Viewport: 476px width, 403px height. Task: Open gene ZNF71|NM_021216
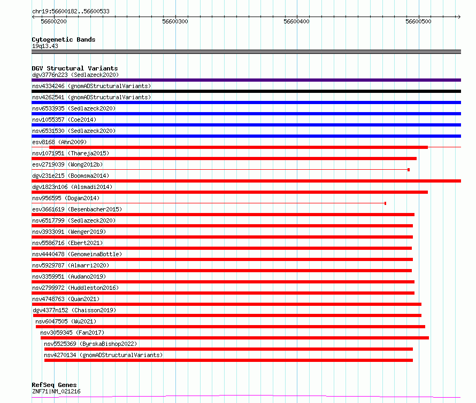coord(56,391)
